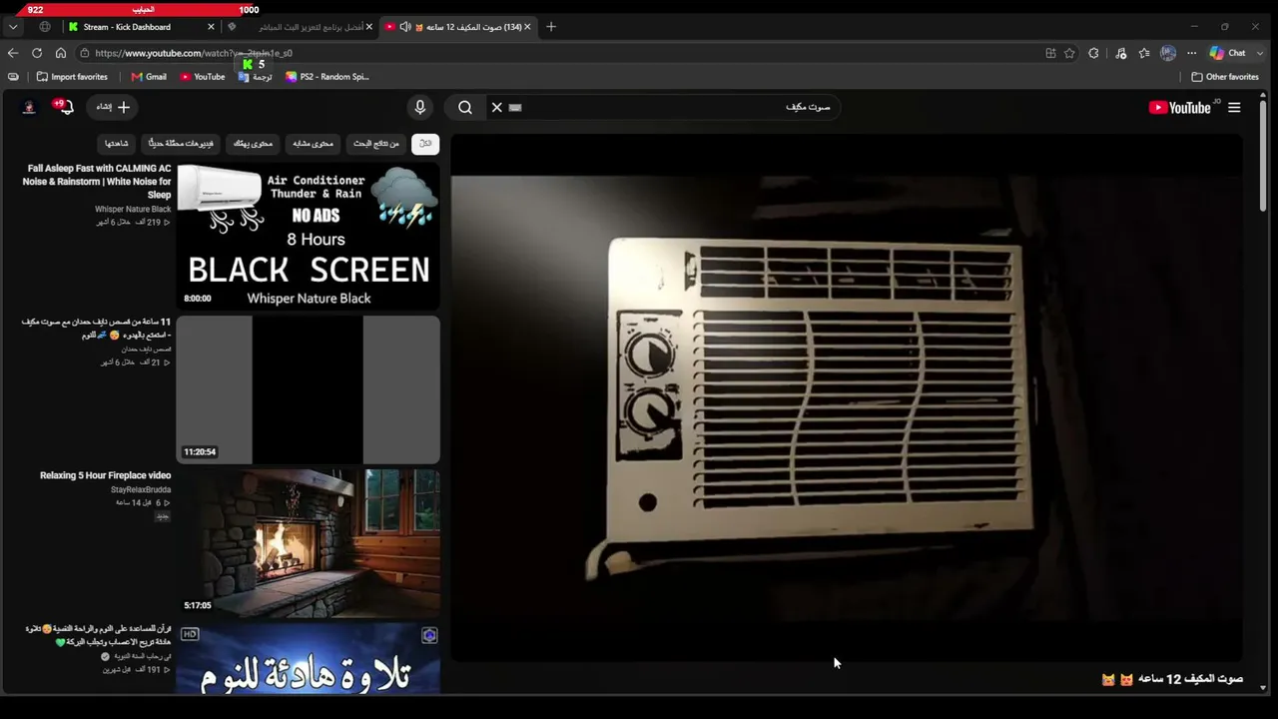Select the شاهدتها filter chip
The height and width of the screenshot is (719, 1278).
pyautogui.click(x=117, y=144)
